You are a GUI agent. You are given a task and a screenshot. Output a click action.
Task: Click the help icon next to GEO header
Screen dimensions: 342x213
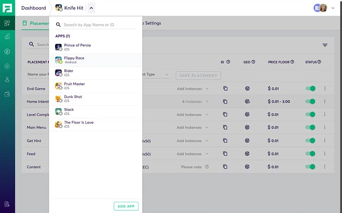click(x=253, y=62)
